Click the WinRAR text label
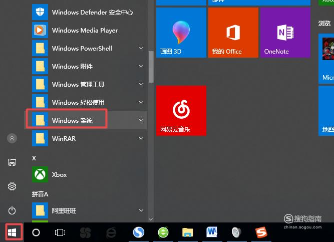334x242 pixels. coord(64,139)
